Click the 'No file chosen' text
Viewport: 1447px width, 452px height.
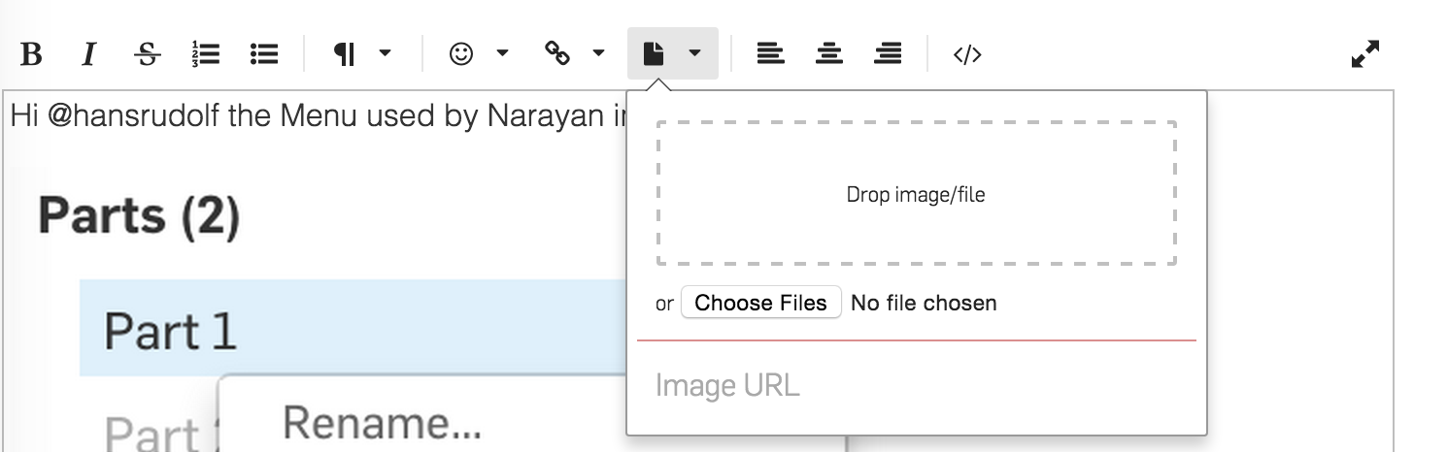(924, 303)
